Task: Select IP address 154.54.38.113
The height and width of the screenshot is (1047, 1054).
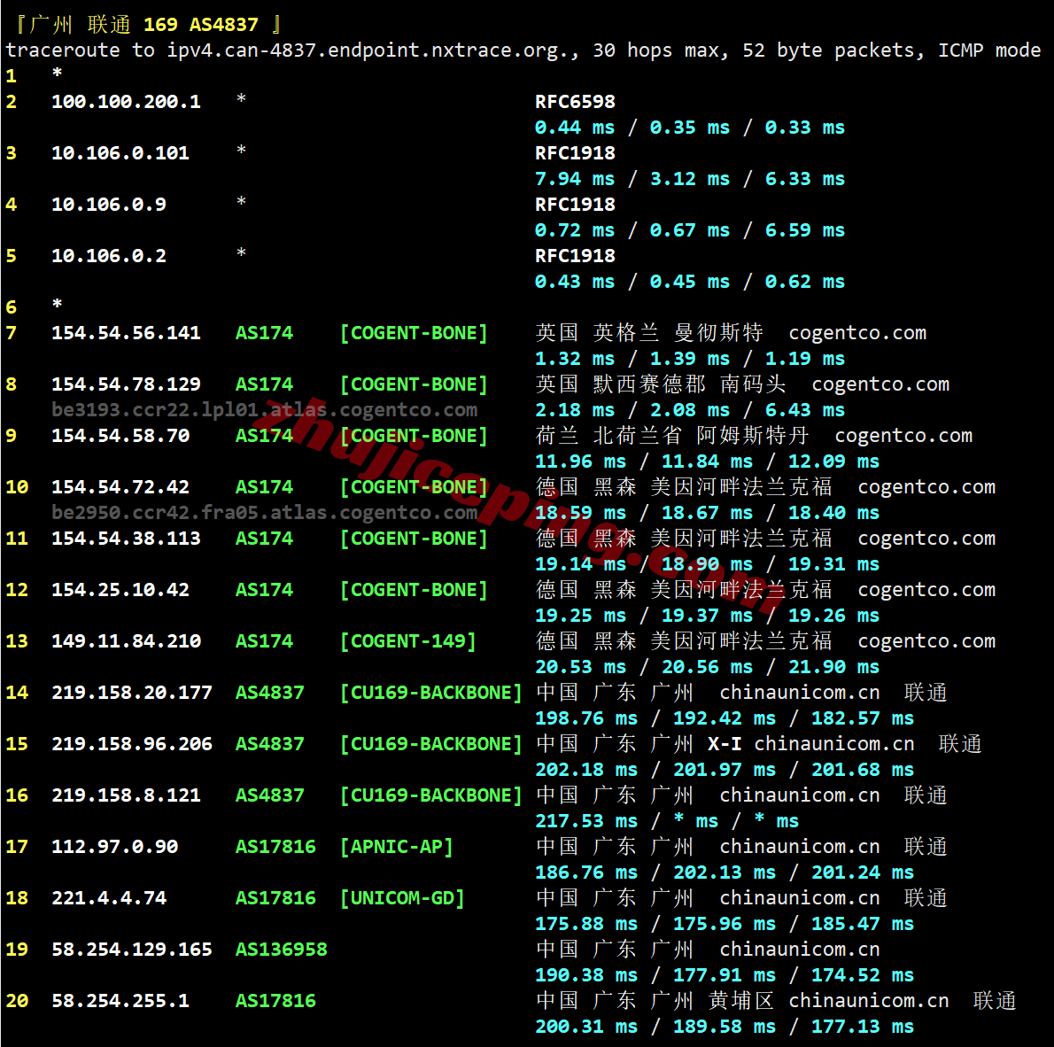Action: tap(126, 538)
